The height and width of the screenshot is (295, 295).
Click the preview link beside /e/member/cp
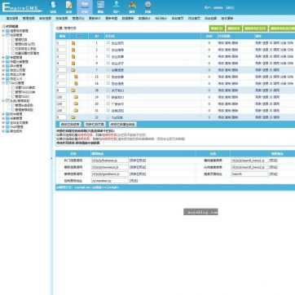point(134,181)
